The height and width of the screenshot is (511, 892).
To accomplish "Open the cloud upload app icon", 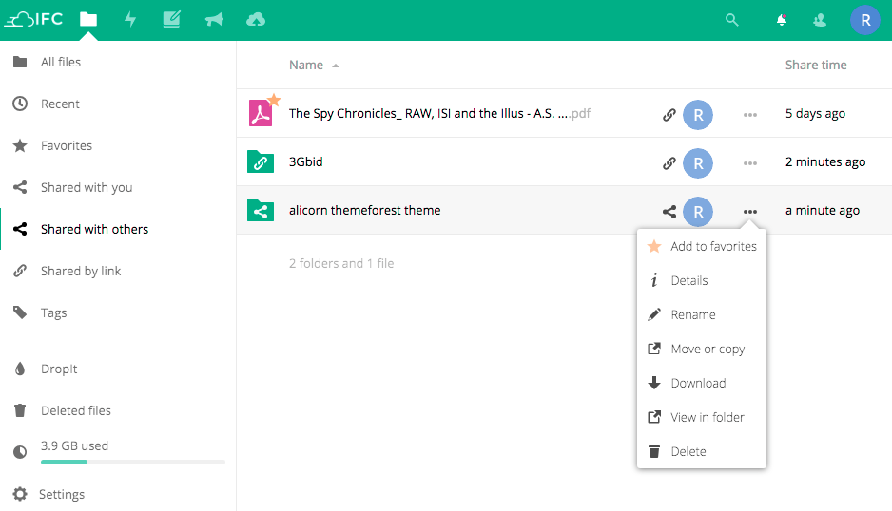I will [x=255, y=19].
